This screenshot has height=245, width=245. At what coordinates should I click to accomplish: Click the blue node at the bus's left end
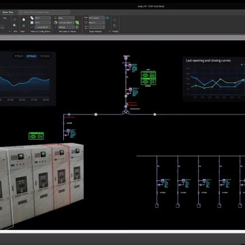coord(69,114)
